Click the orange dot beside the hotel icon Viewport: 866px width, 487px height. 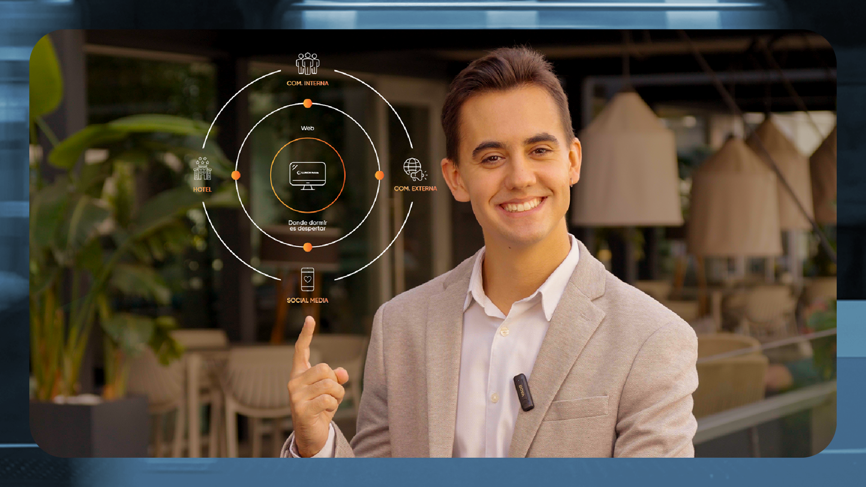[x=236, y=175]
